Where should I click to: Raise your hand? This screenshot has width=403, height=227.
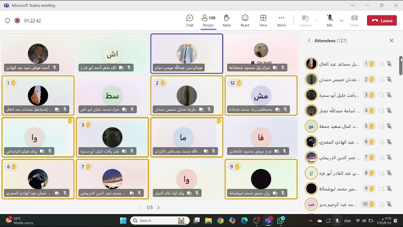point(227,20)
